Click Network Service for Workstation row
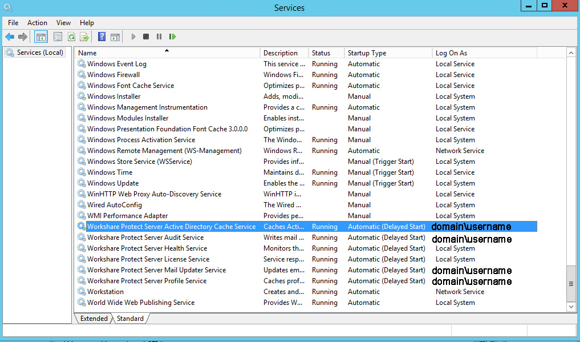 [460, 291]
